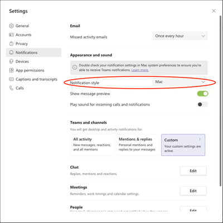Edit Chat notification settings
This screenshot has width=223, height=223.
[x=193, y=171]
